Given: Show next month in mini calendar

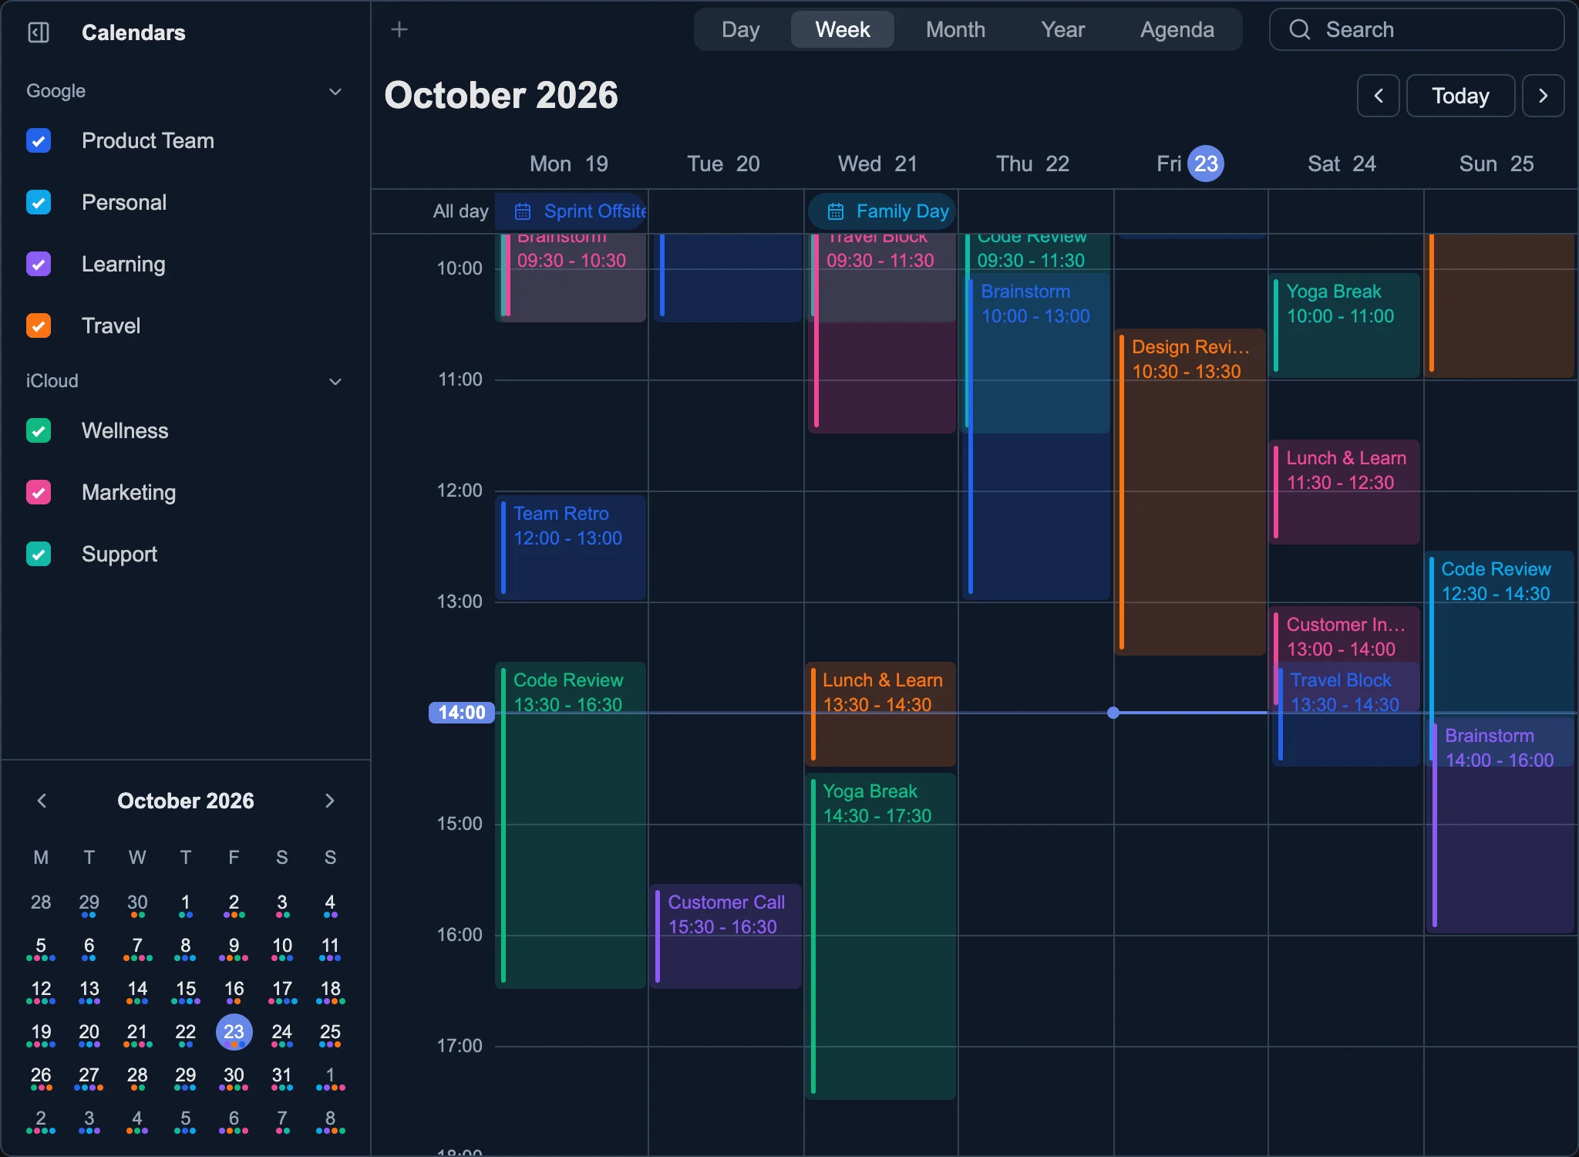Looking at the screenshot, I should click(330, 801).
